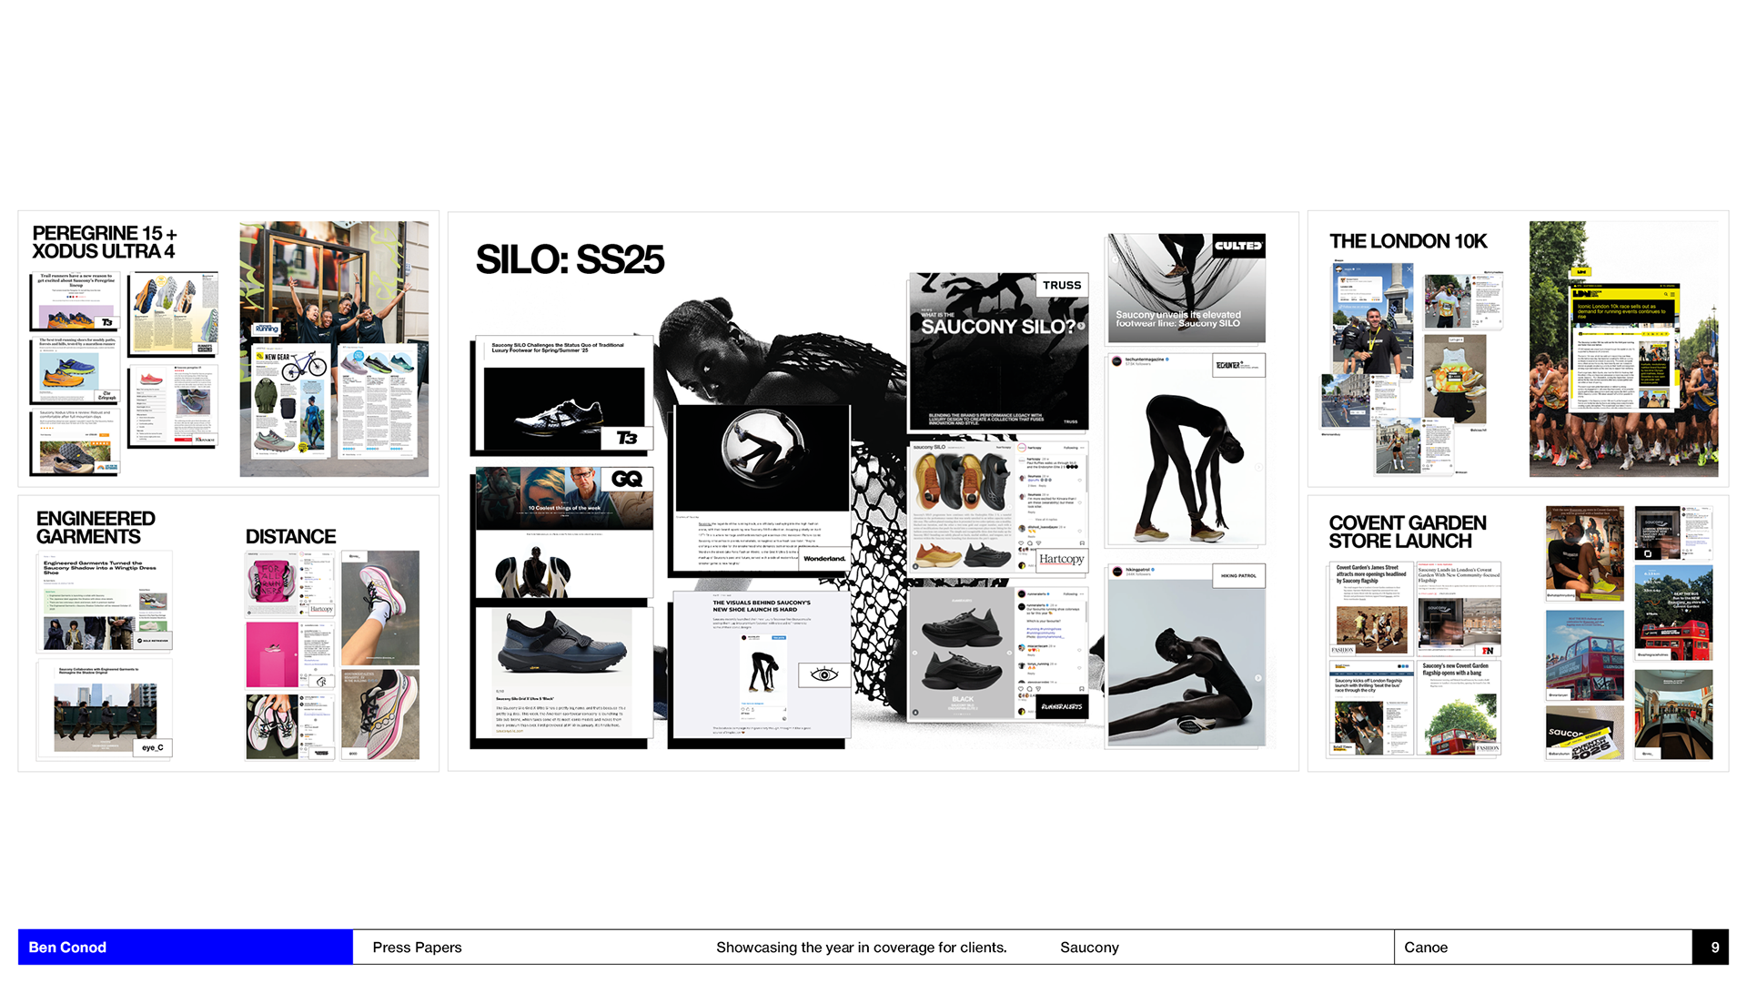Click the TRUSS logo badge
Image resolution: width=1747 pixels, height=983 pixels.
tap(1062, 285)
